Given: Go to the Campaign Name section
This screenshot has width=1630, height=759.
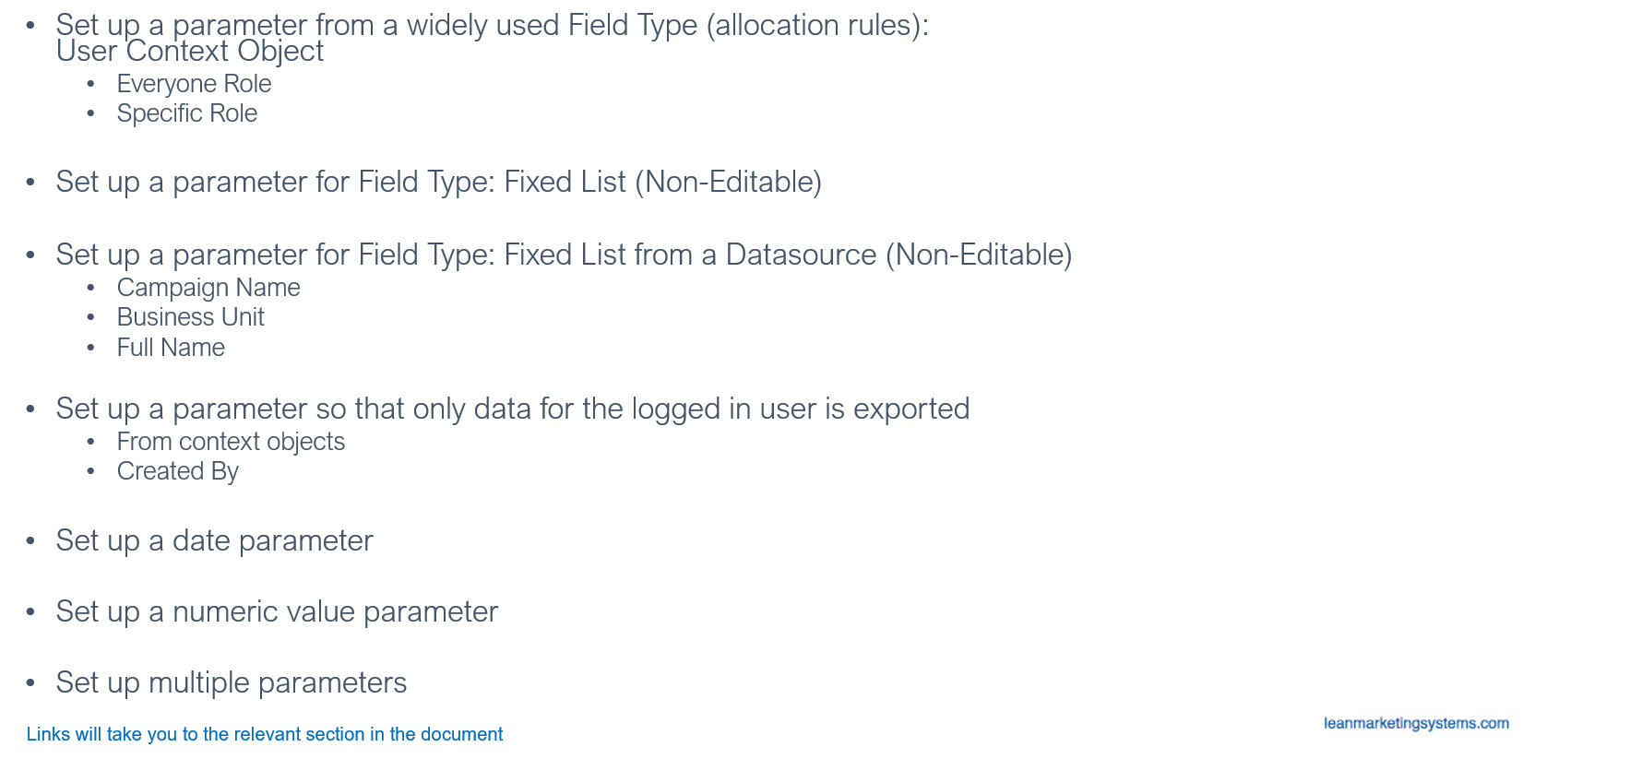Looking at the screenshot, I should pyautogui.click(x=208, y=288).
